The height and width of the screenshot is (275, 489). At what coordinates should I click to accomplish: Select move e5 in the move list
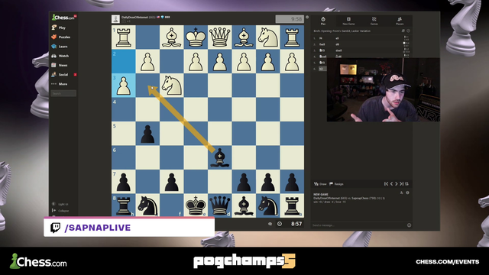(337, 38)
